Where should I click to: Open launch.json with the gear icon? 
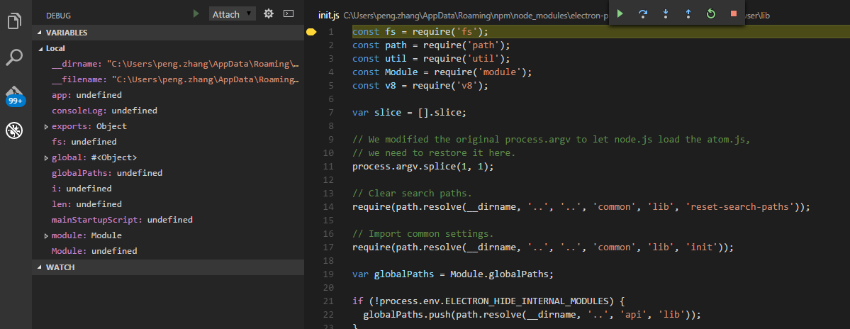[x=269, y=14]
